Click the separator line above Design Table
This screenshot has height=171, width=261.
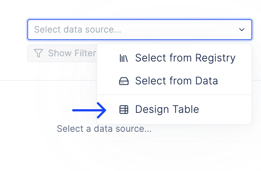click(x=174, y=95)
